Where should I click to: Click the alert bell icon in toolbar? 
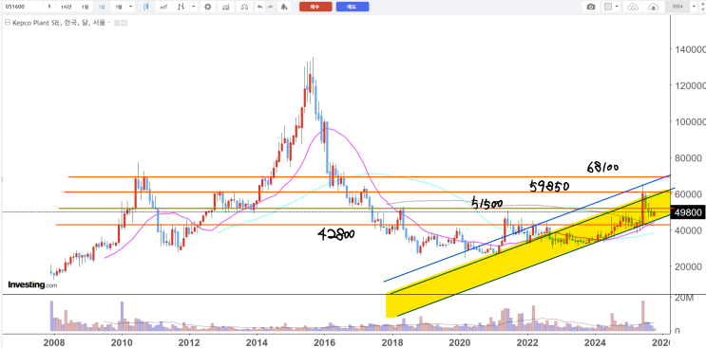[283, 7]
